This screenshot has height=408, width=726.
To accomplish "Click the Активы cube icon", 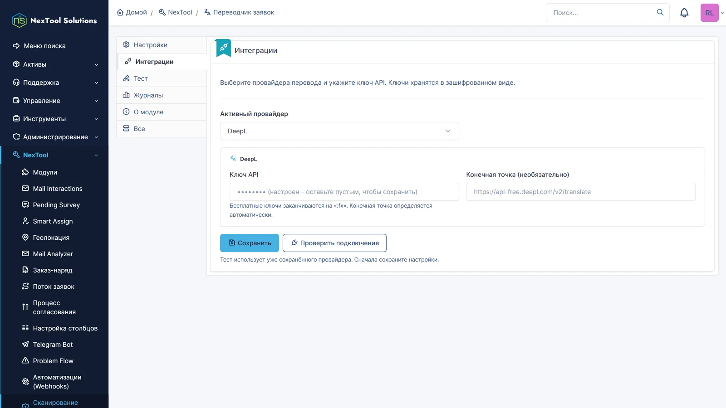I will (x=16, y=64).
